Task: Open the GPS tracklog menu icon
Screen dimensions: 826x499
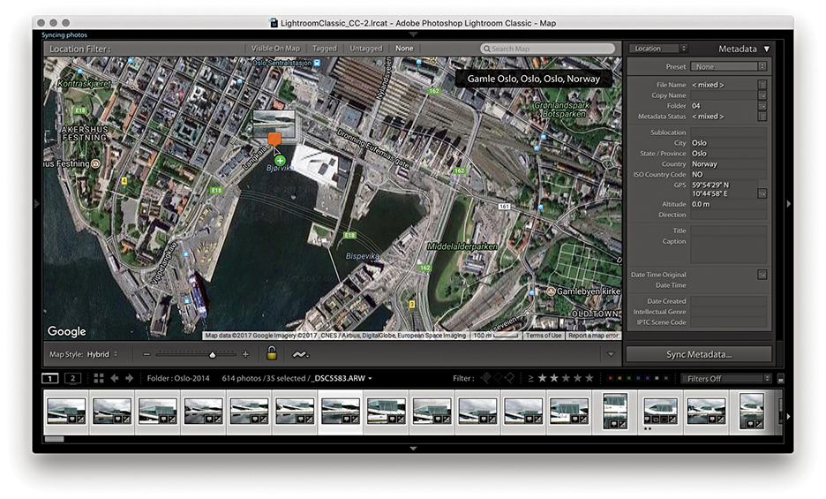Action: tap(302, 354)
